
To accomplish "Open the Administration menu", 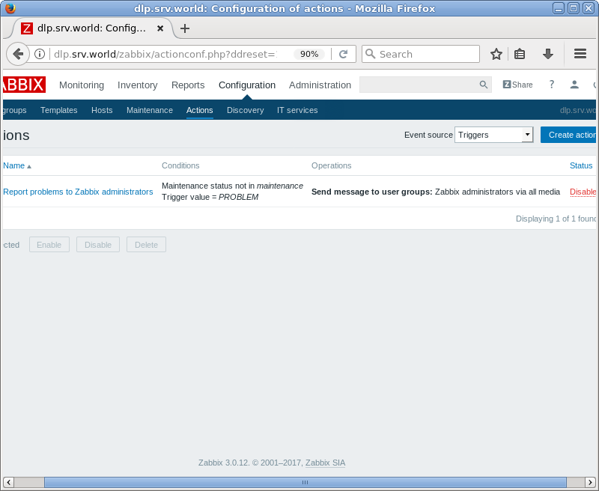I will point(320,85).
